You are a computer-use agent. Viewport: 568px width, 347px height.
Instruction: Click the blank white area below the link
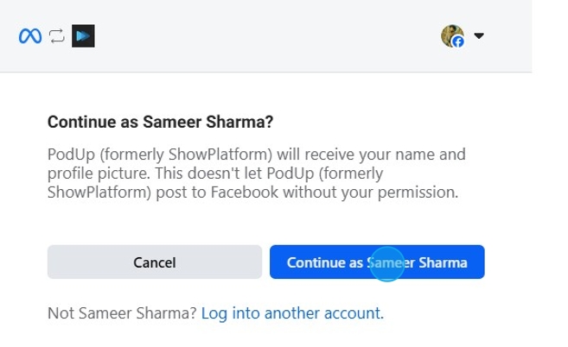point(259,335)
